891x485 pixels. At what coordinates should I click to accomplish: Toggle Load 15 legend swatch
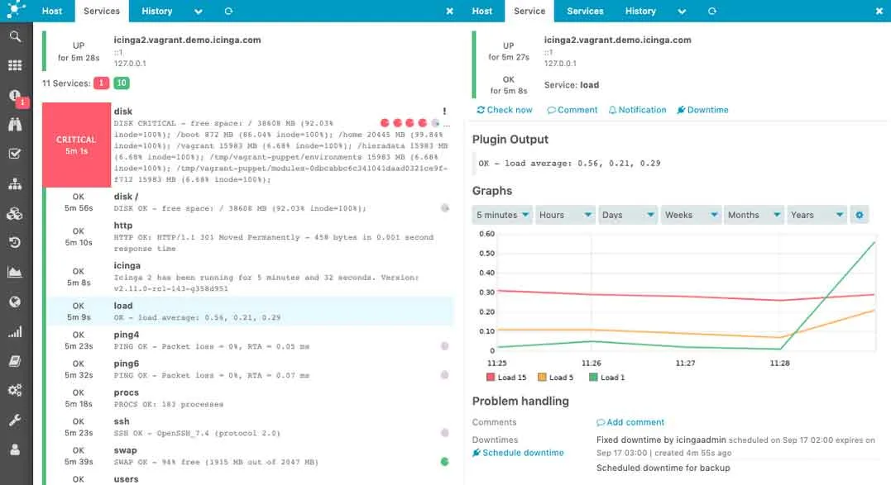coord(491,378)
